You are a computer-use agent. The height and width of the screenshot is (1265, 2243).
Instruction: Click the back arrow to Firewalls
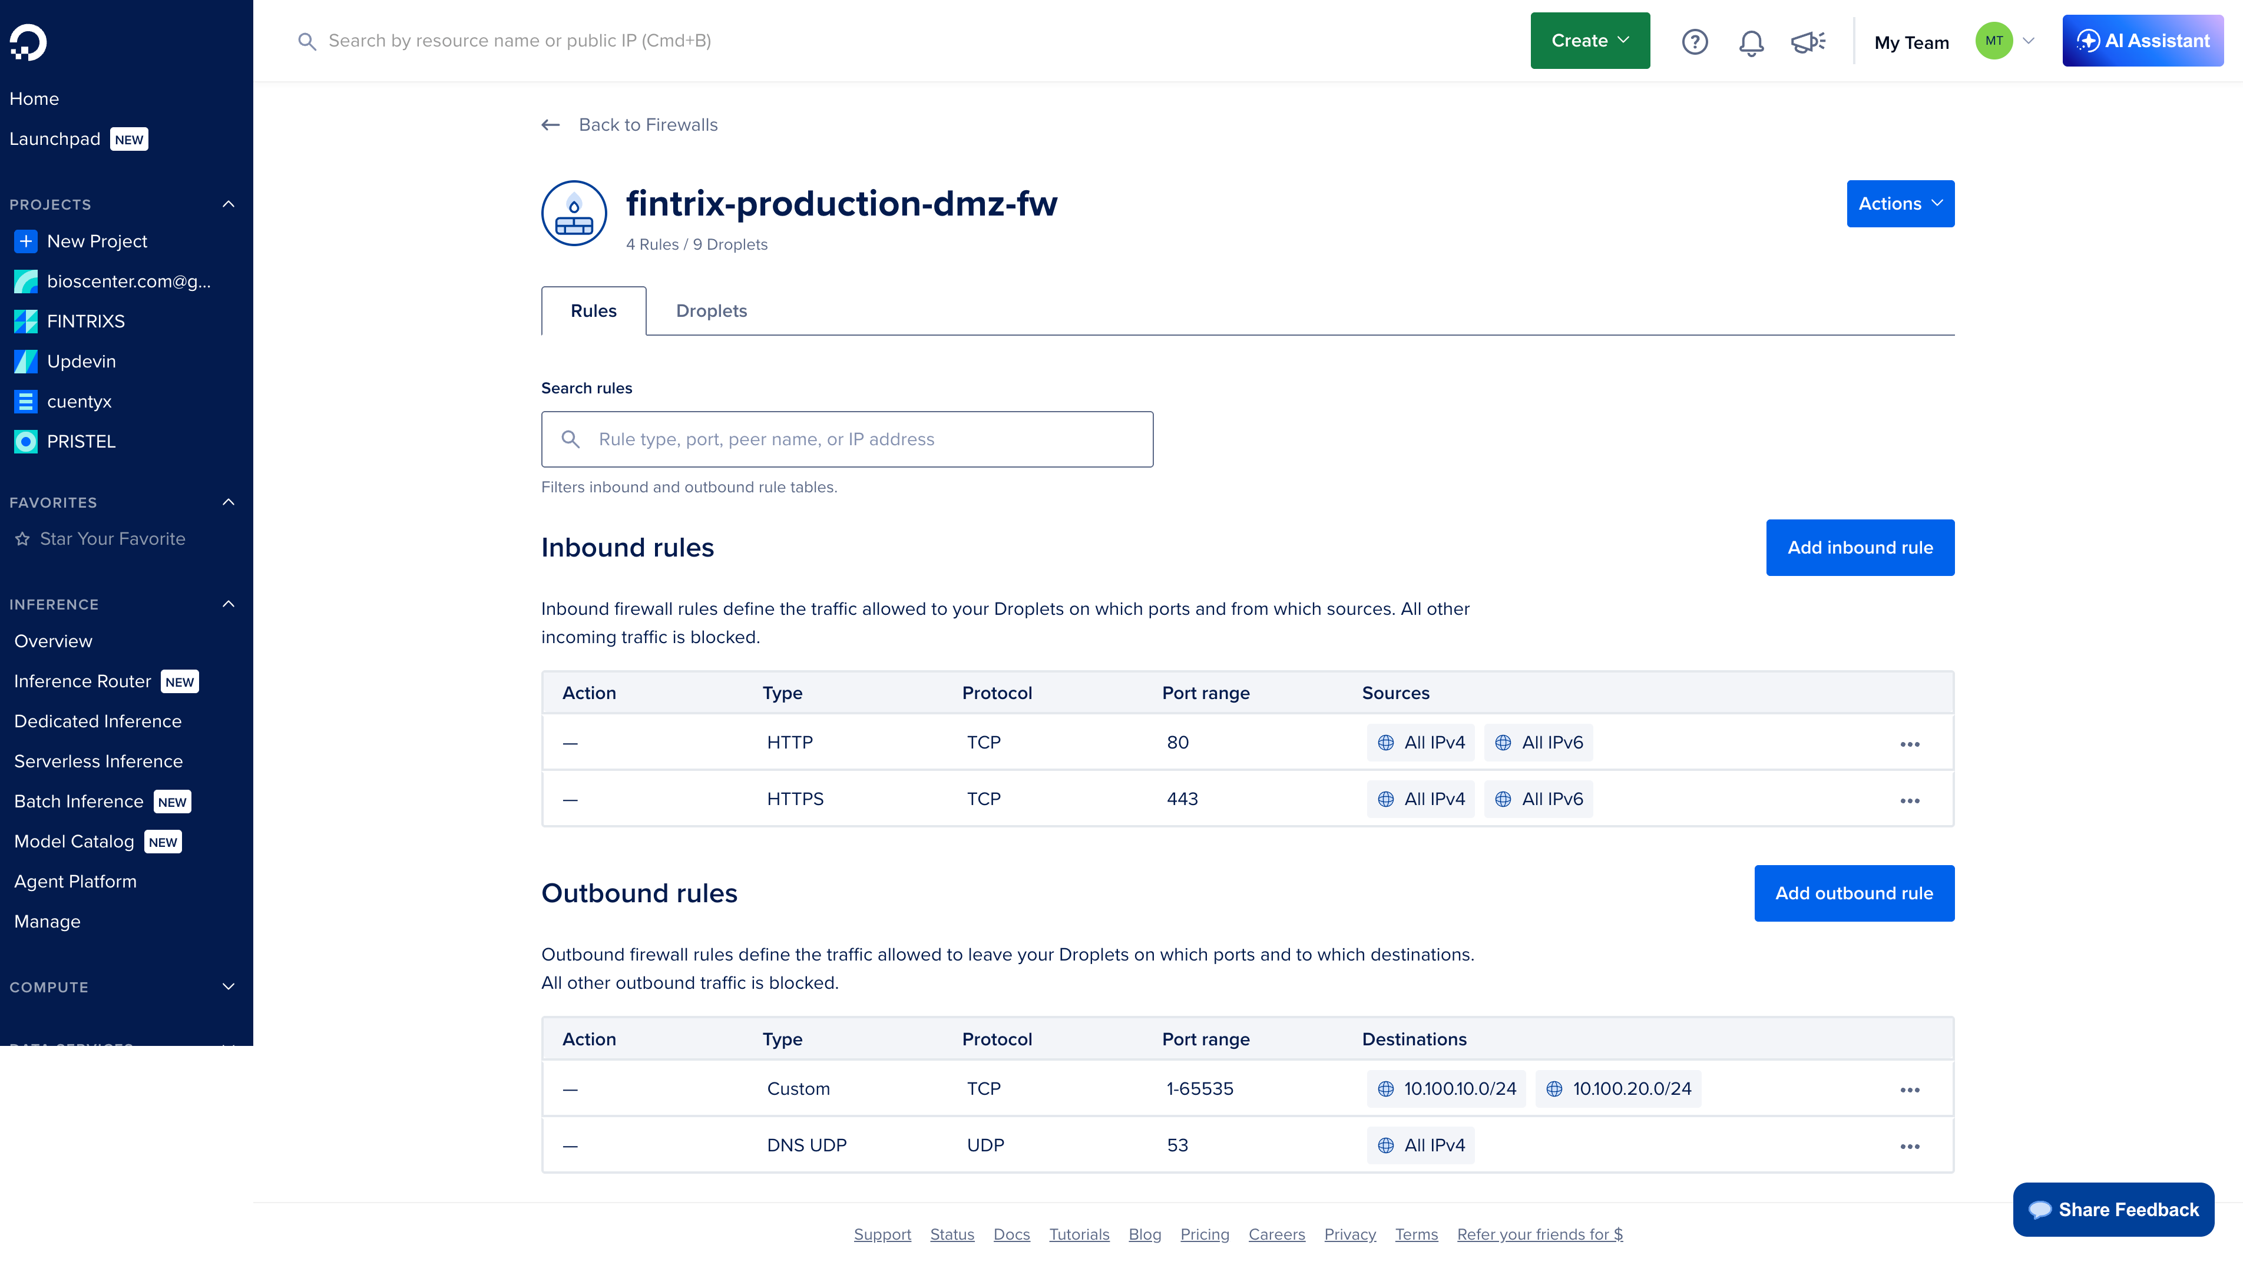click(550, 124)
